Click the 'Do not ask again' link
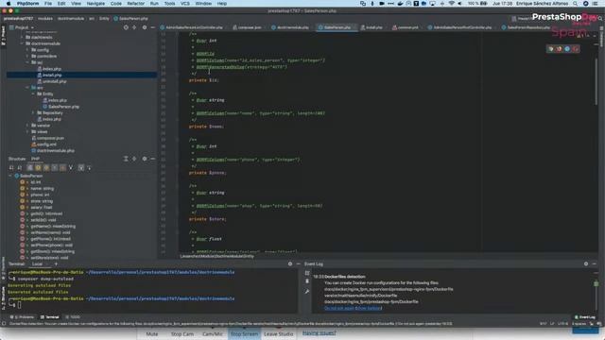This screenshot has width=605, height=340. point(339,308)
